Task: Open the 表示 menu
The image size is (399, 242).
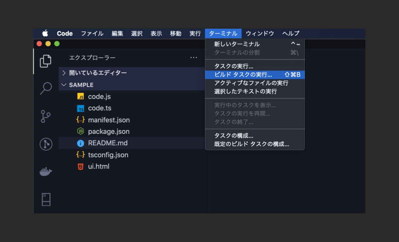Action: click(156, 33)
